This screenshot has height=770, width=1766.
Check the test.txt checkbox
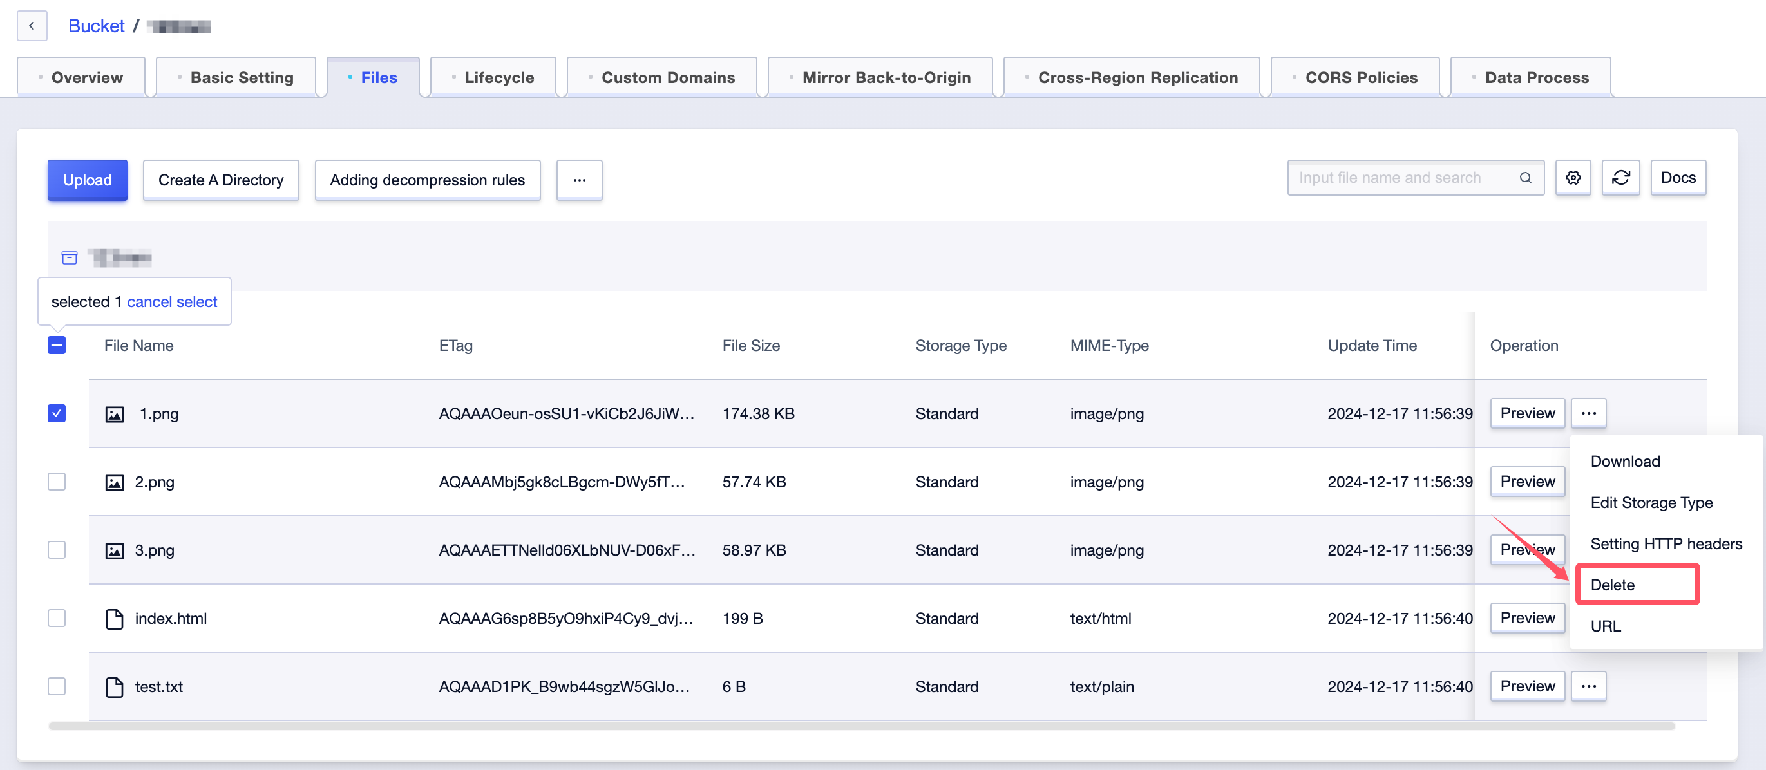57,686
